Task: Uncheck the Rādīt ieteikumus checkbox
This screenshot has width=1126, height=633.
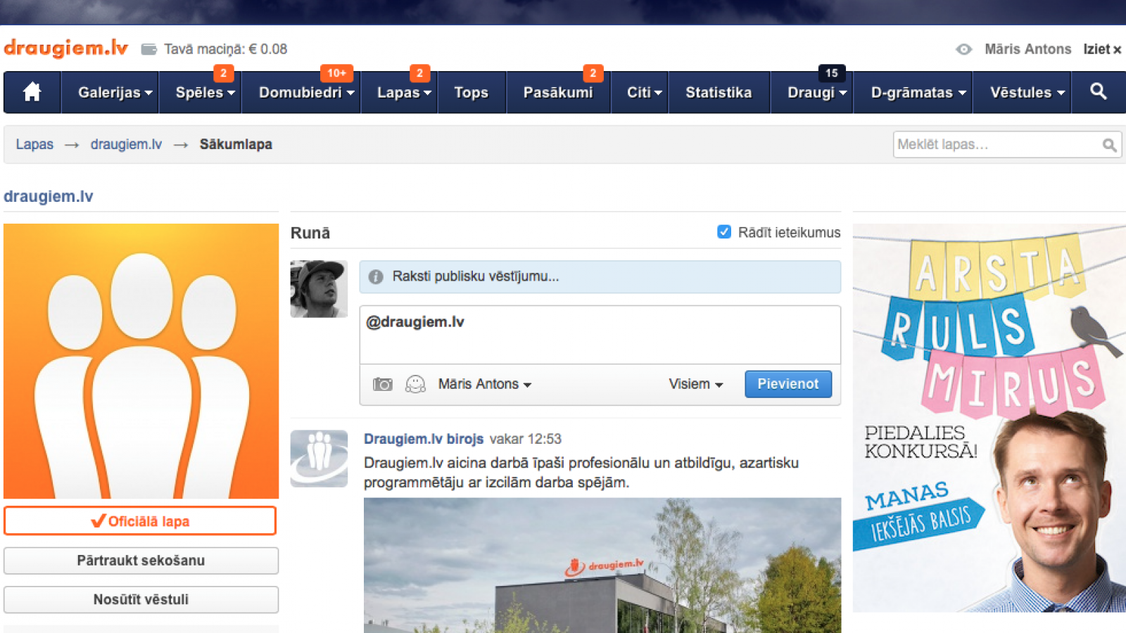Action: click(724, 232)
